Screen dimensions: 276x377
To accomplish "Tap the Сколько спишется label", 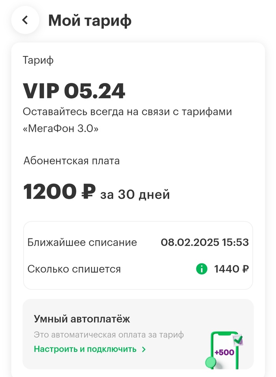I will (x=74, y=269).
